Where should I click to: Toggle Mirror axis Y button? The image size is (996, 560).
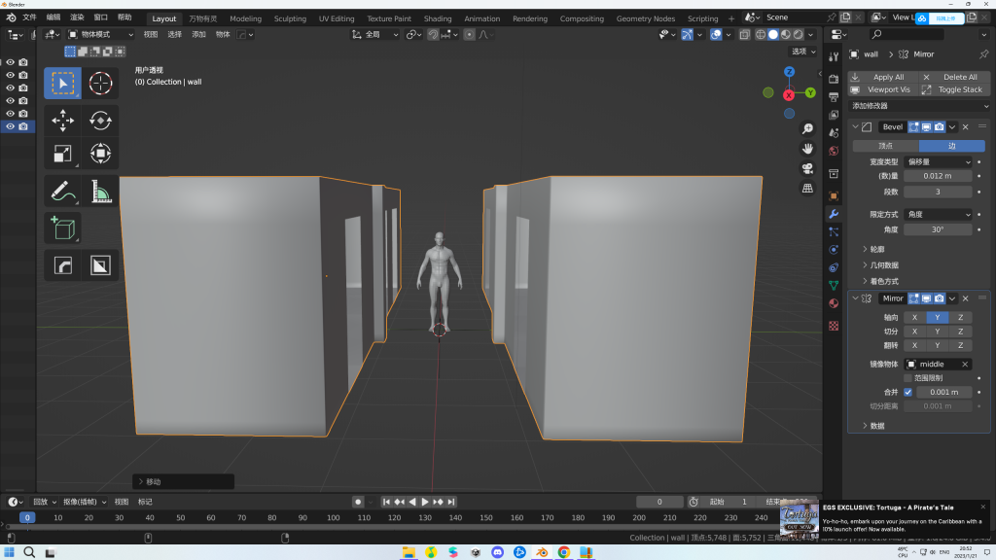pos(938,318)
